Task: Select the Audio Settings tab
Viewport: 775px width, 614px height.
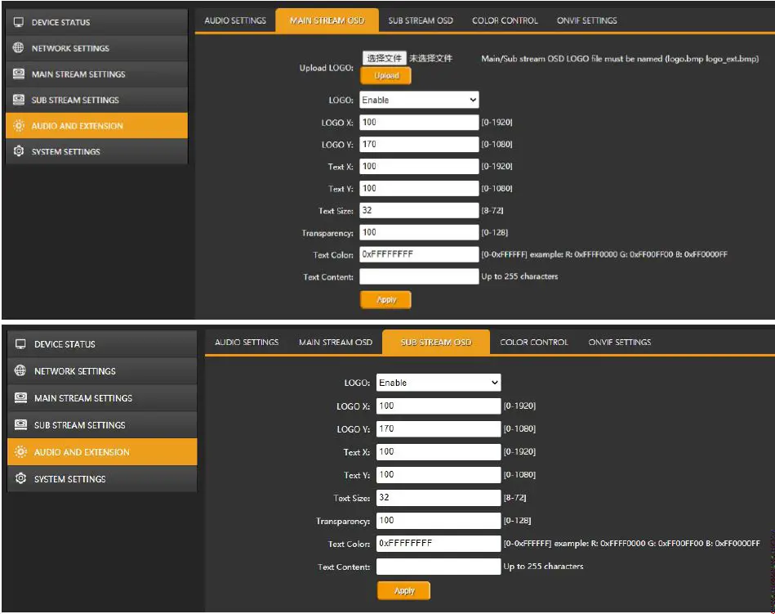Action: click(x=235, y=20)
